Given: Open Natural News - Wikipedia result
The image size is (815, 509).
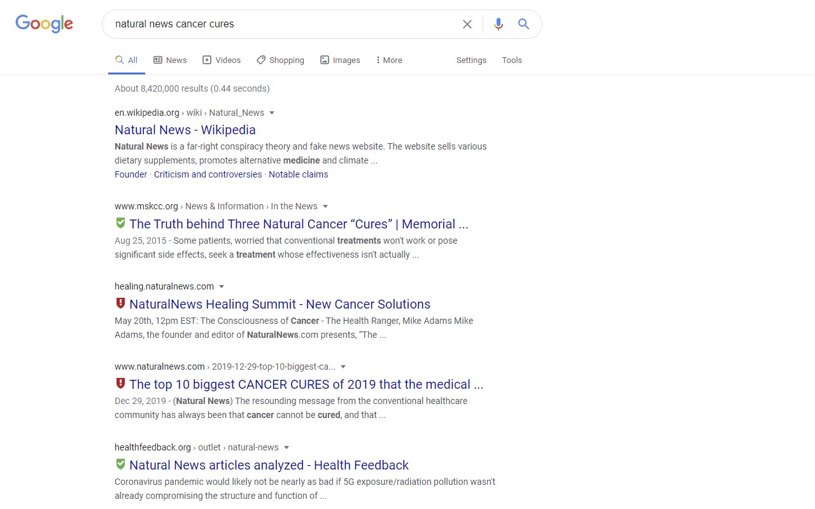Looking at the screenshot, I should click(185, 130).
